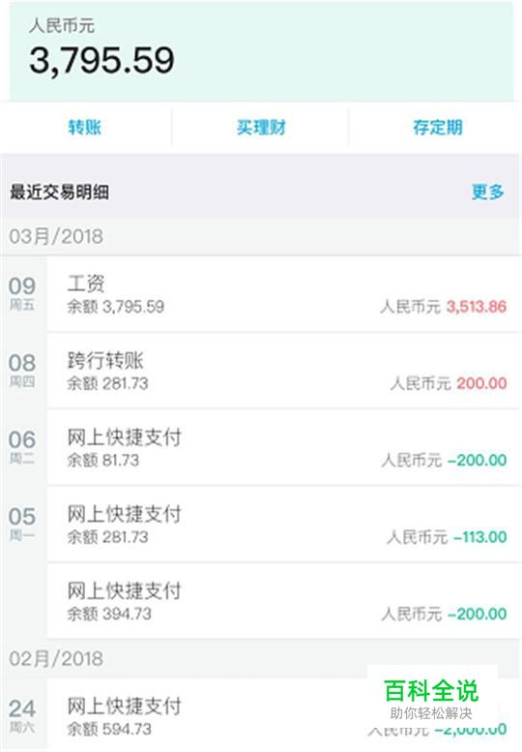Screen dimensions: 522x752
Task: Open the payment entry with balance 394.73
Action: (284, 601)
